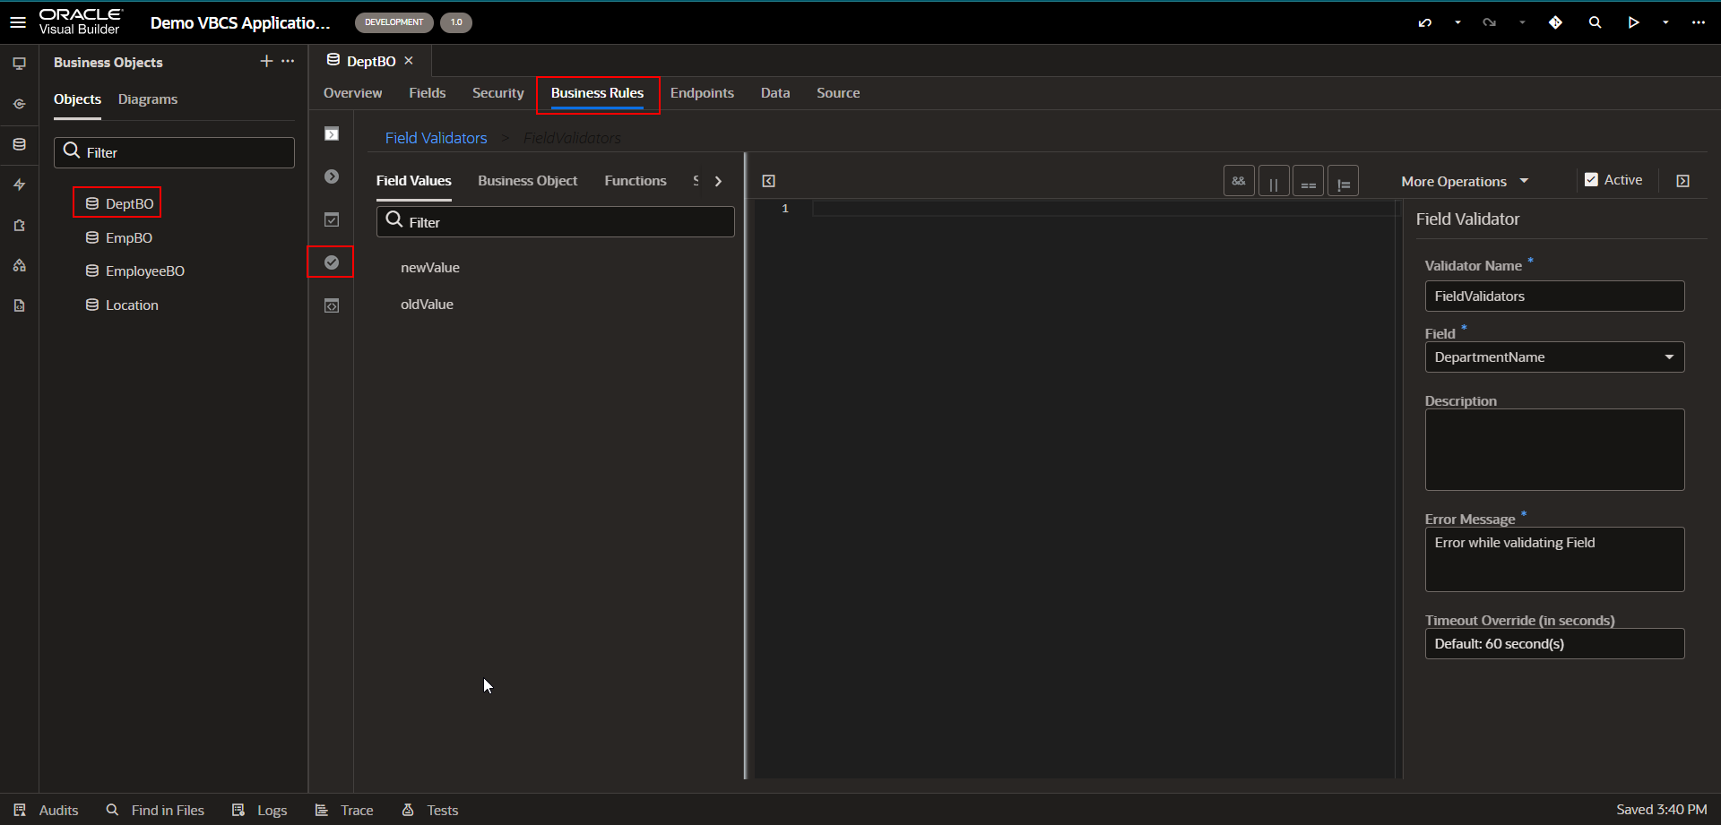Click the Redo arrow in header
This screenshot has height=825, width=1721.
1490,22
